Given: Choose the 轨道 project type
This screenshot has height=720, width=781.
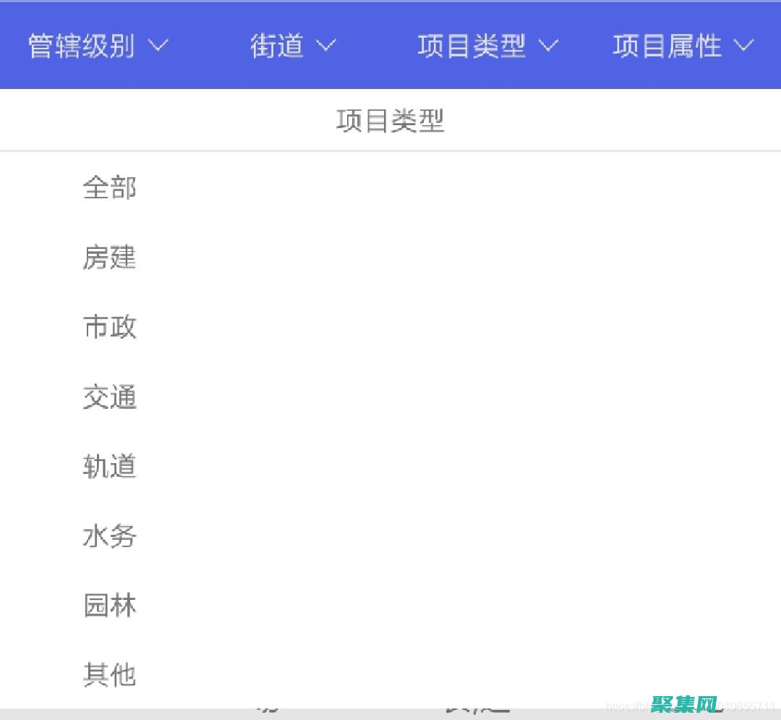Looking at the screenshot, I should (110, 467).
